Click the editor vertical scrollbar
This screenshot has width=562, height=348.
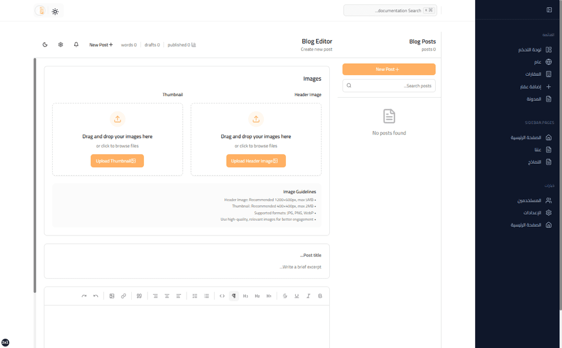[35, 175]
